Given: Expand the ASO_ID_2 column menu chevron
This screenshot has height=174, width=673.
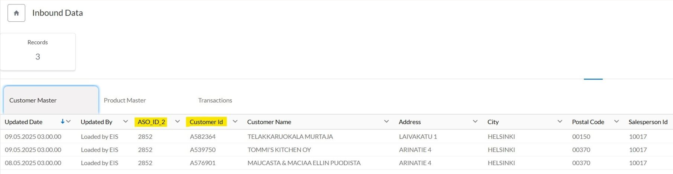Looking at the screenshot, I should coord(177,122).
